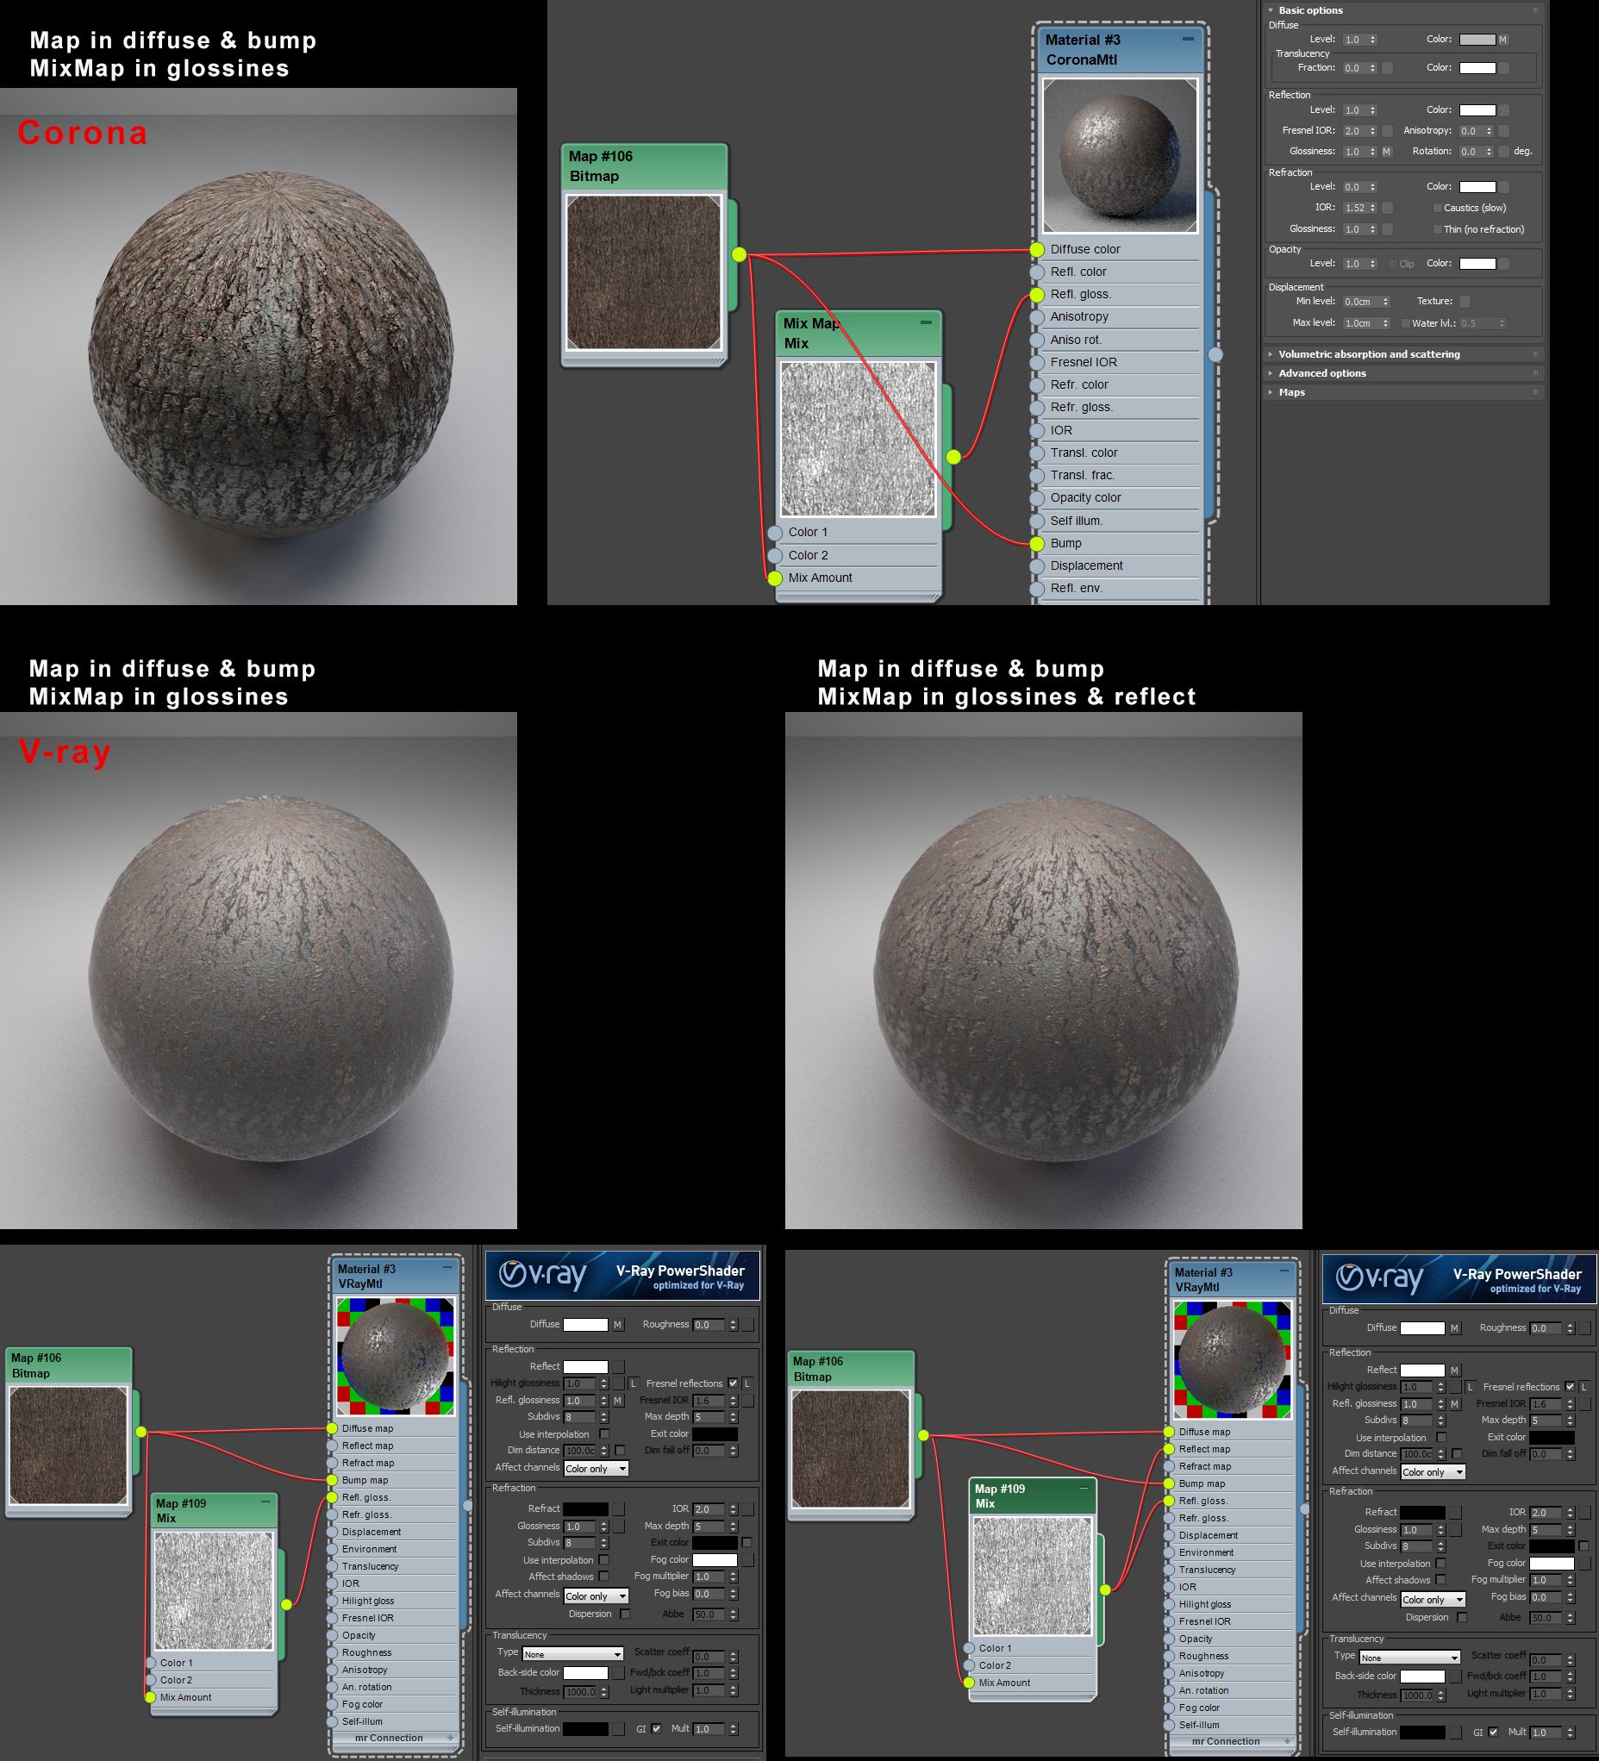Screen dimensions: 1599x1761
Task: Collapse the Material #3 CoronaMtl node
Action: pyautogui.click(x=1188, y=40)
